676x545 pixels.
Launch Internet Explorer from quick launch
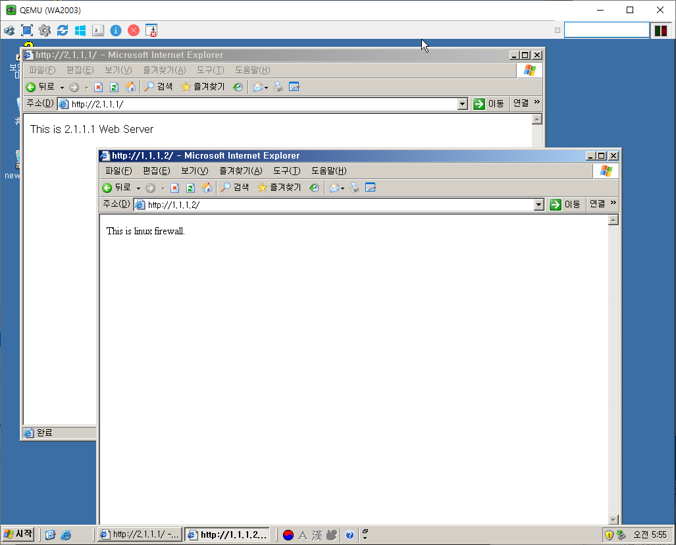point(66,535)
